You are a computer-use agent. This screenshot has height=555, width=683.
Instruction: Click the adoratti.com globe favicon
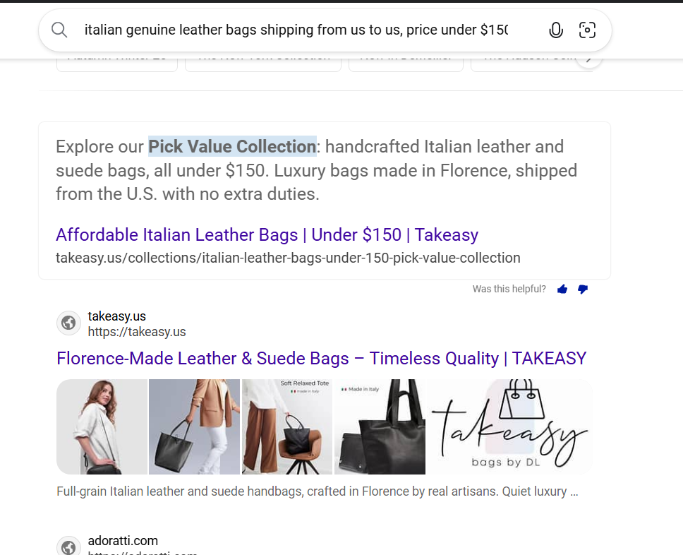point(68,546)
